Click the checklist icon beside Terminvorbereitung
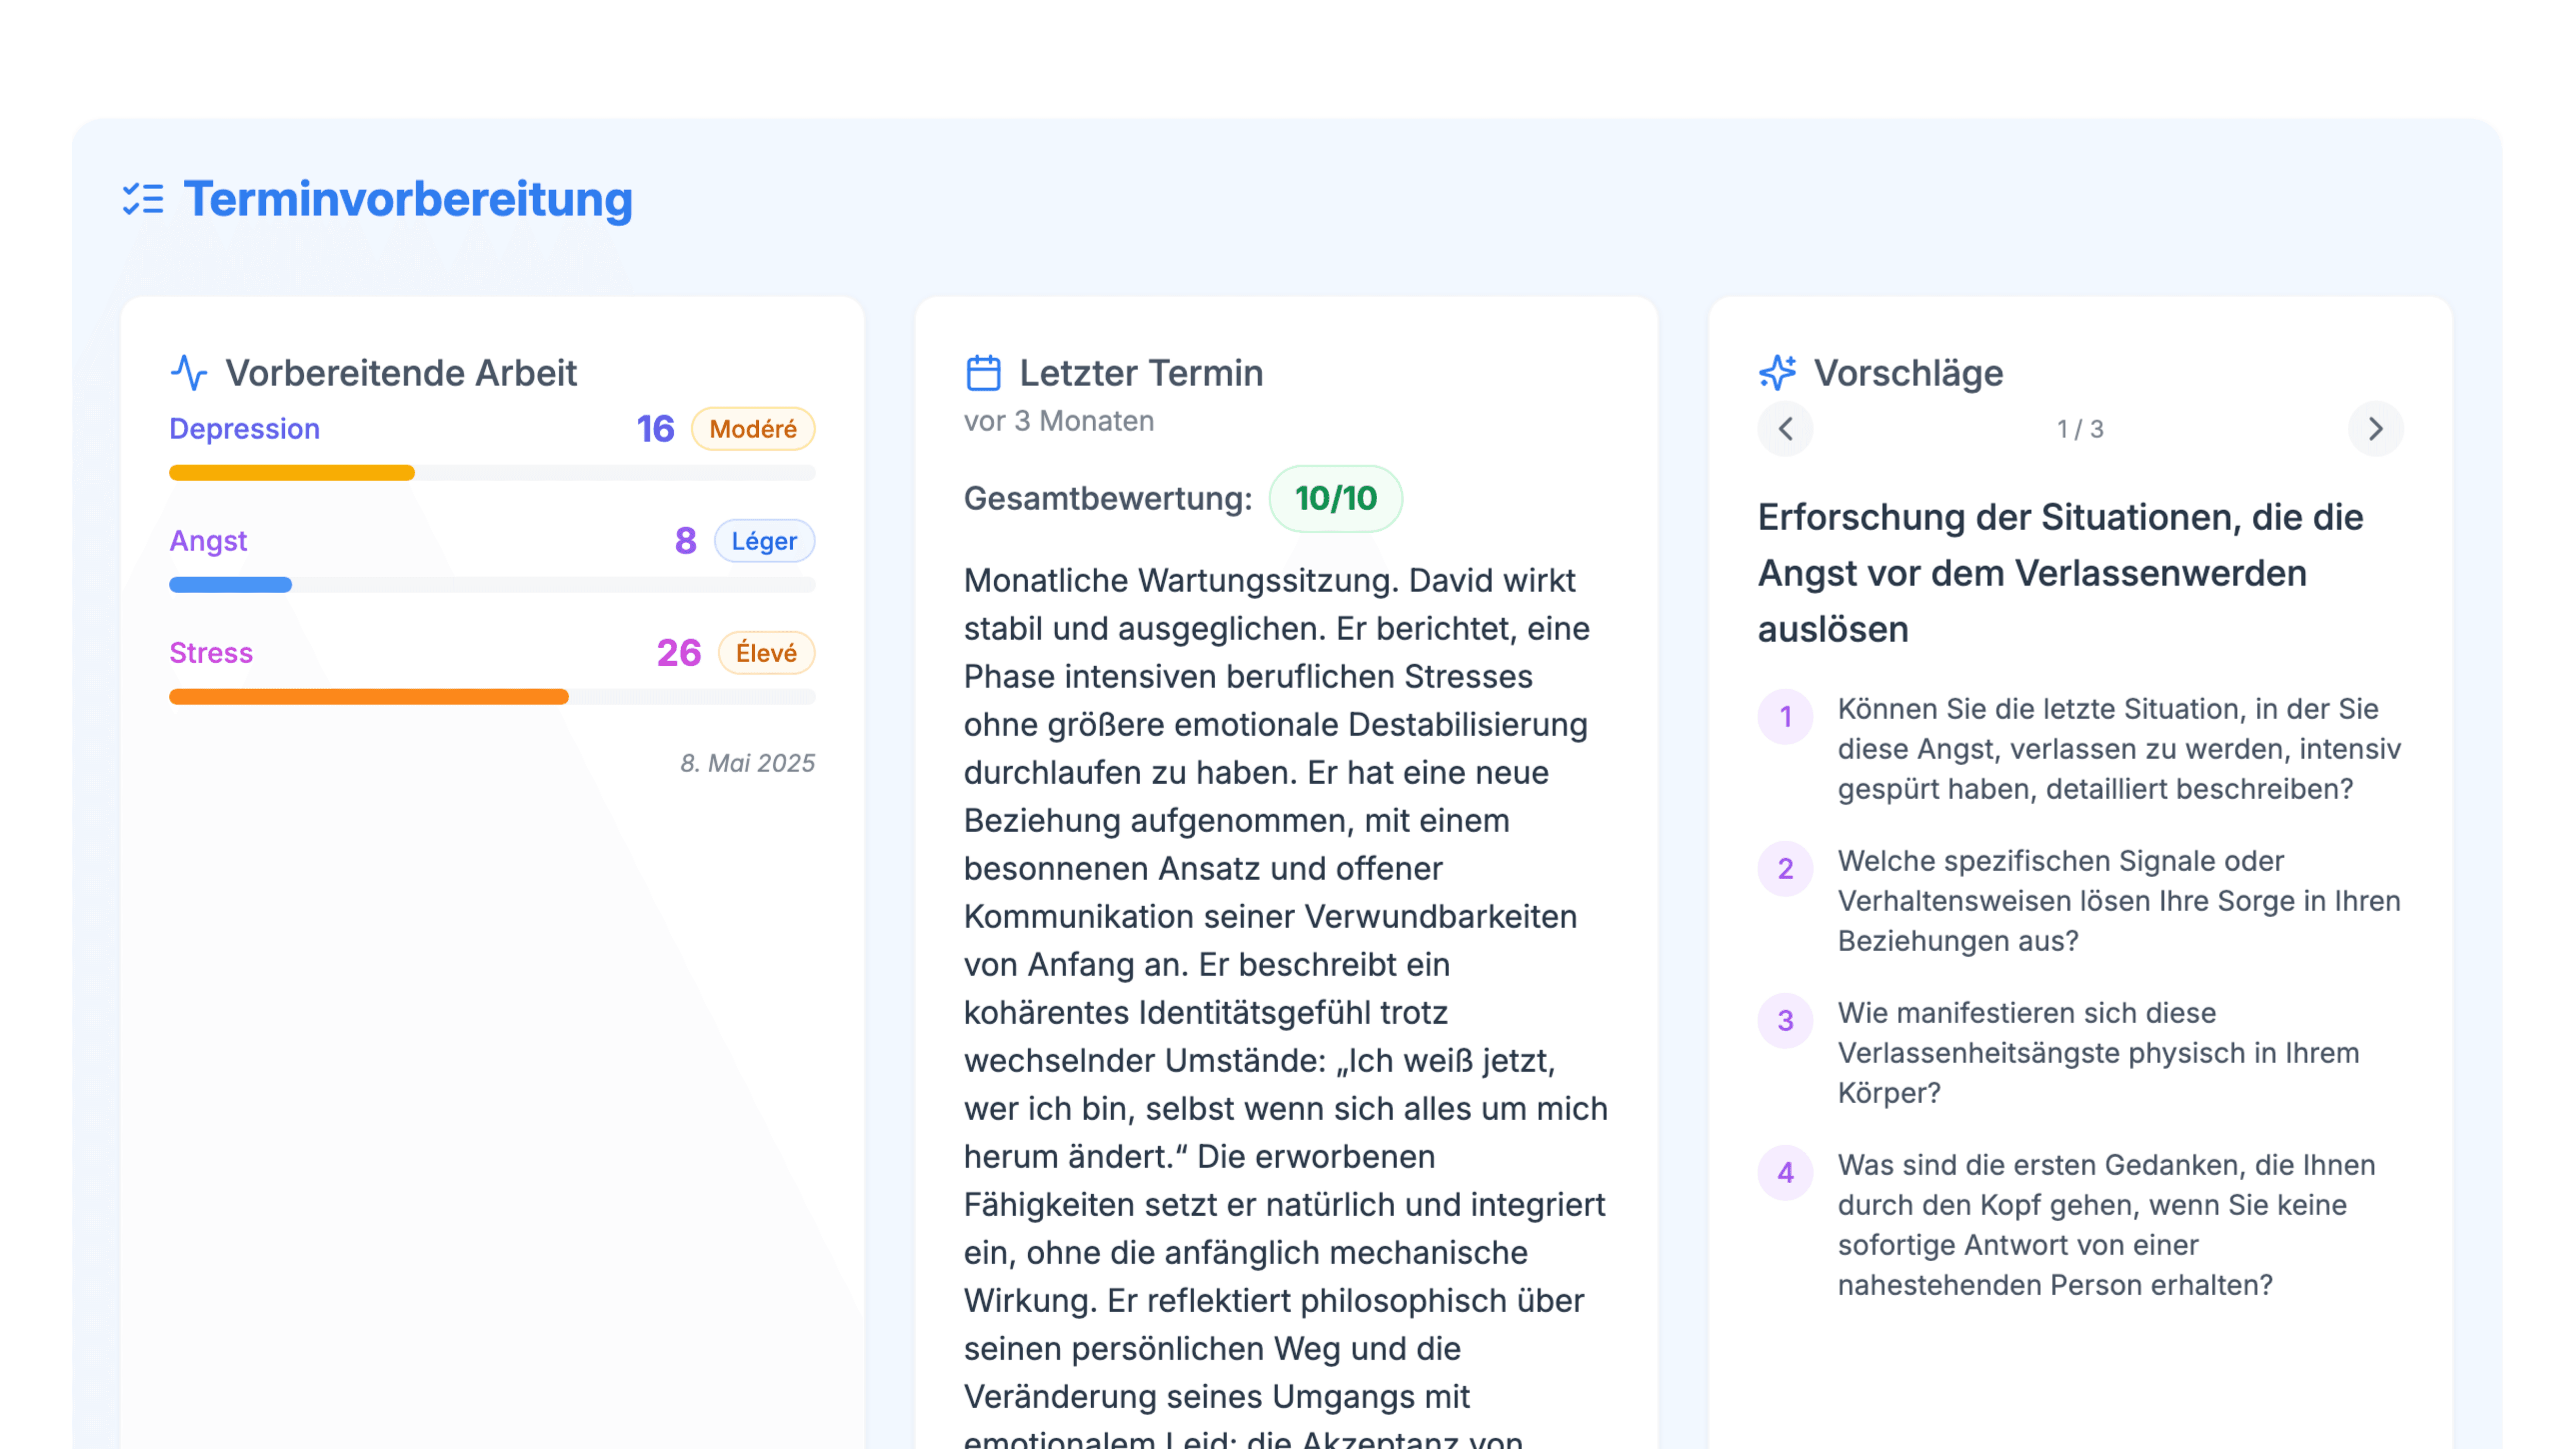This screenshot has height=1449, width=2576. point(143,199)
